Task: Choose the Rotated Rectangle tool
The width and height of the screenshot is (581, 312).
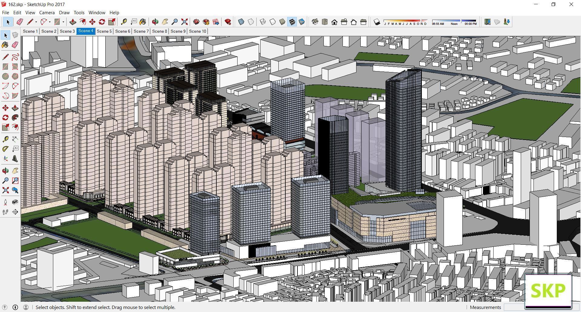Action: click(x=15, y=67)
